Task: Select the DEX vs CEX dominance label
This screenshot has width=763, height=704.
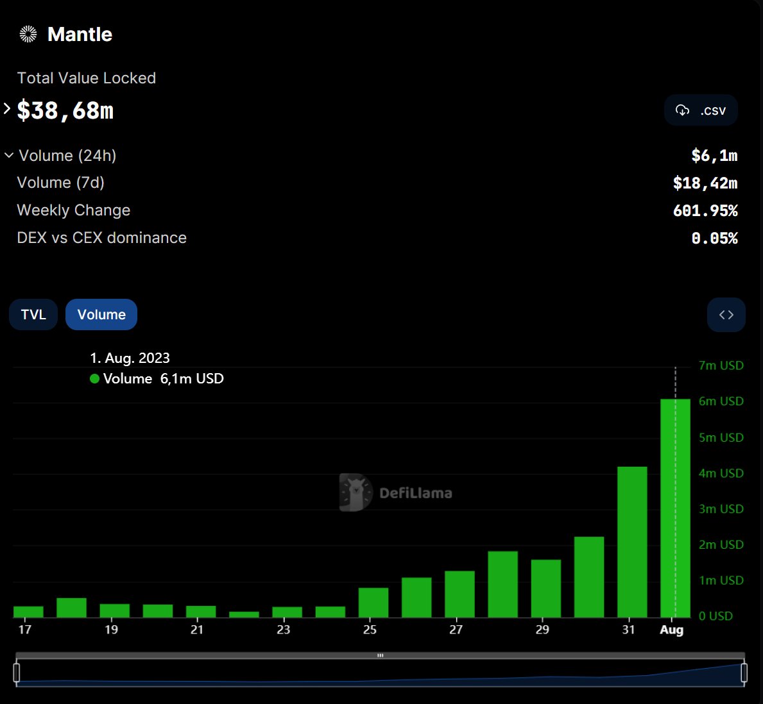Action: [101, 238]
